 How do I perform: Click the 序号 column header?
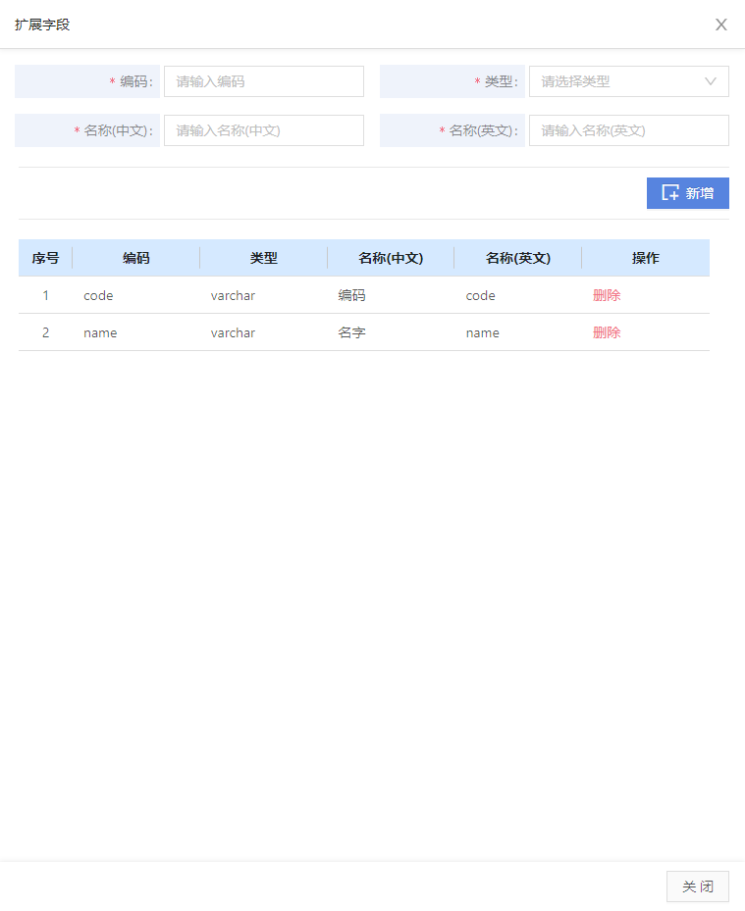[x=45, y=258]
